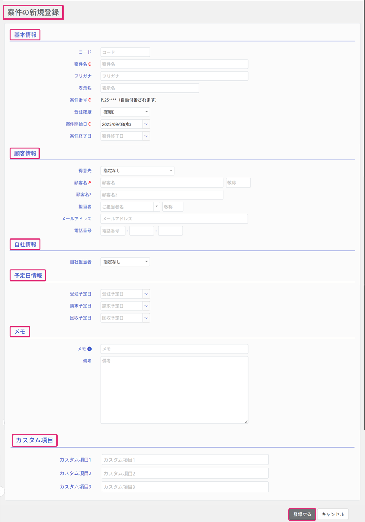Image resolution: width=365 pixels, height=522 pixels.
Task: Click inside the 備考 text area
Action: pos(174,390)
